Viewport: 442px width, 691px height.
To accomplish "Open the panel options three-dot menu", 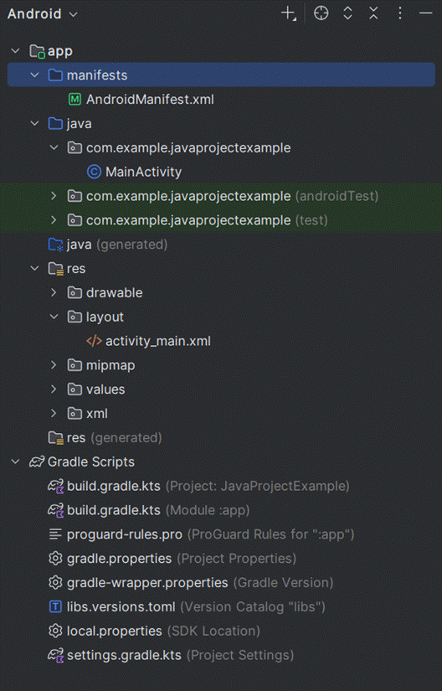I will coord(400,13).
